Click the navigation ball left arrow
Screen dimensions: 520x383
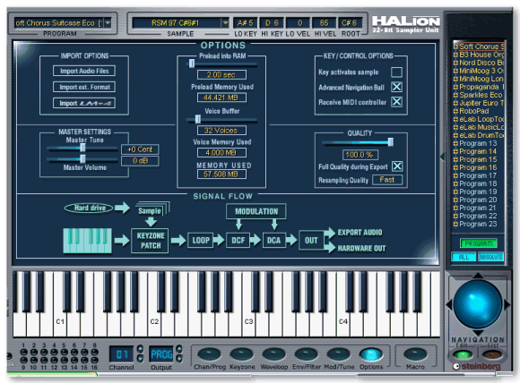point(449,304)
